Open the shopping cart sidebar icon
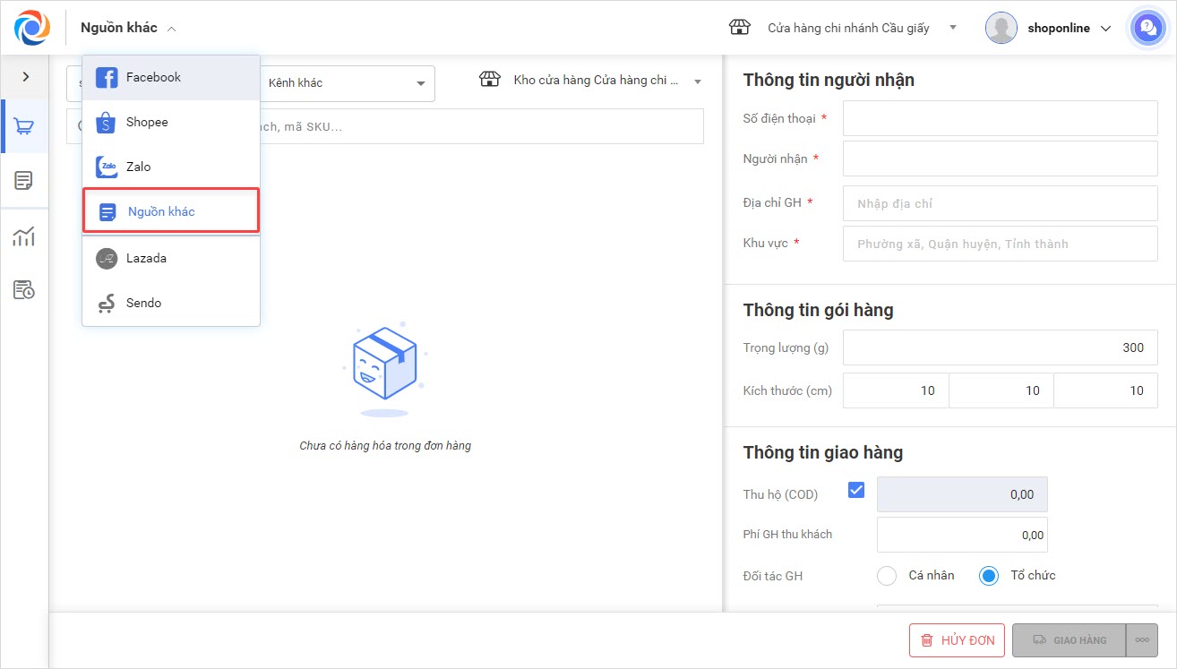 (x=24, y=126)
